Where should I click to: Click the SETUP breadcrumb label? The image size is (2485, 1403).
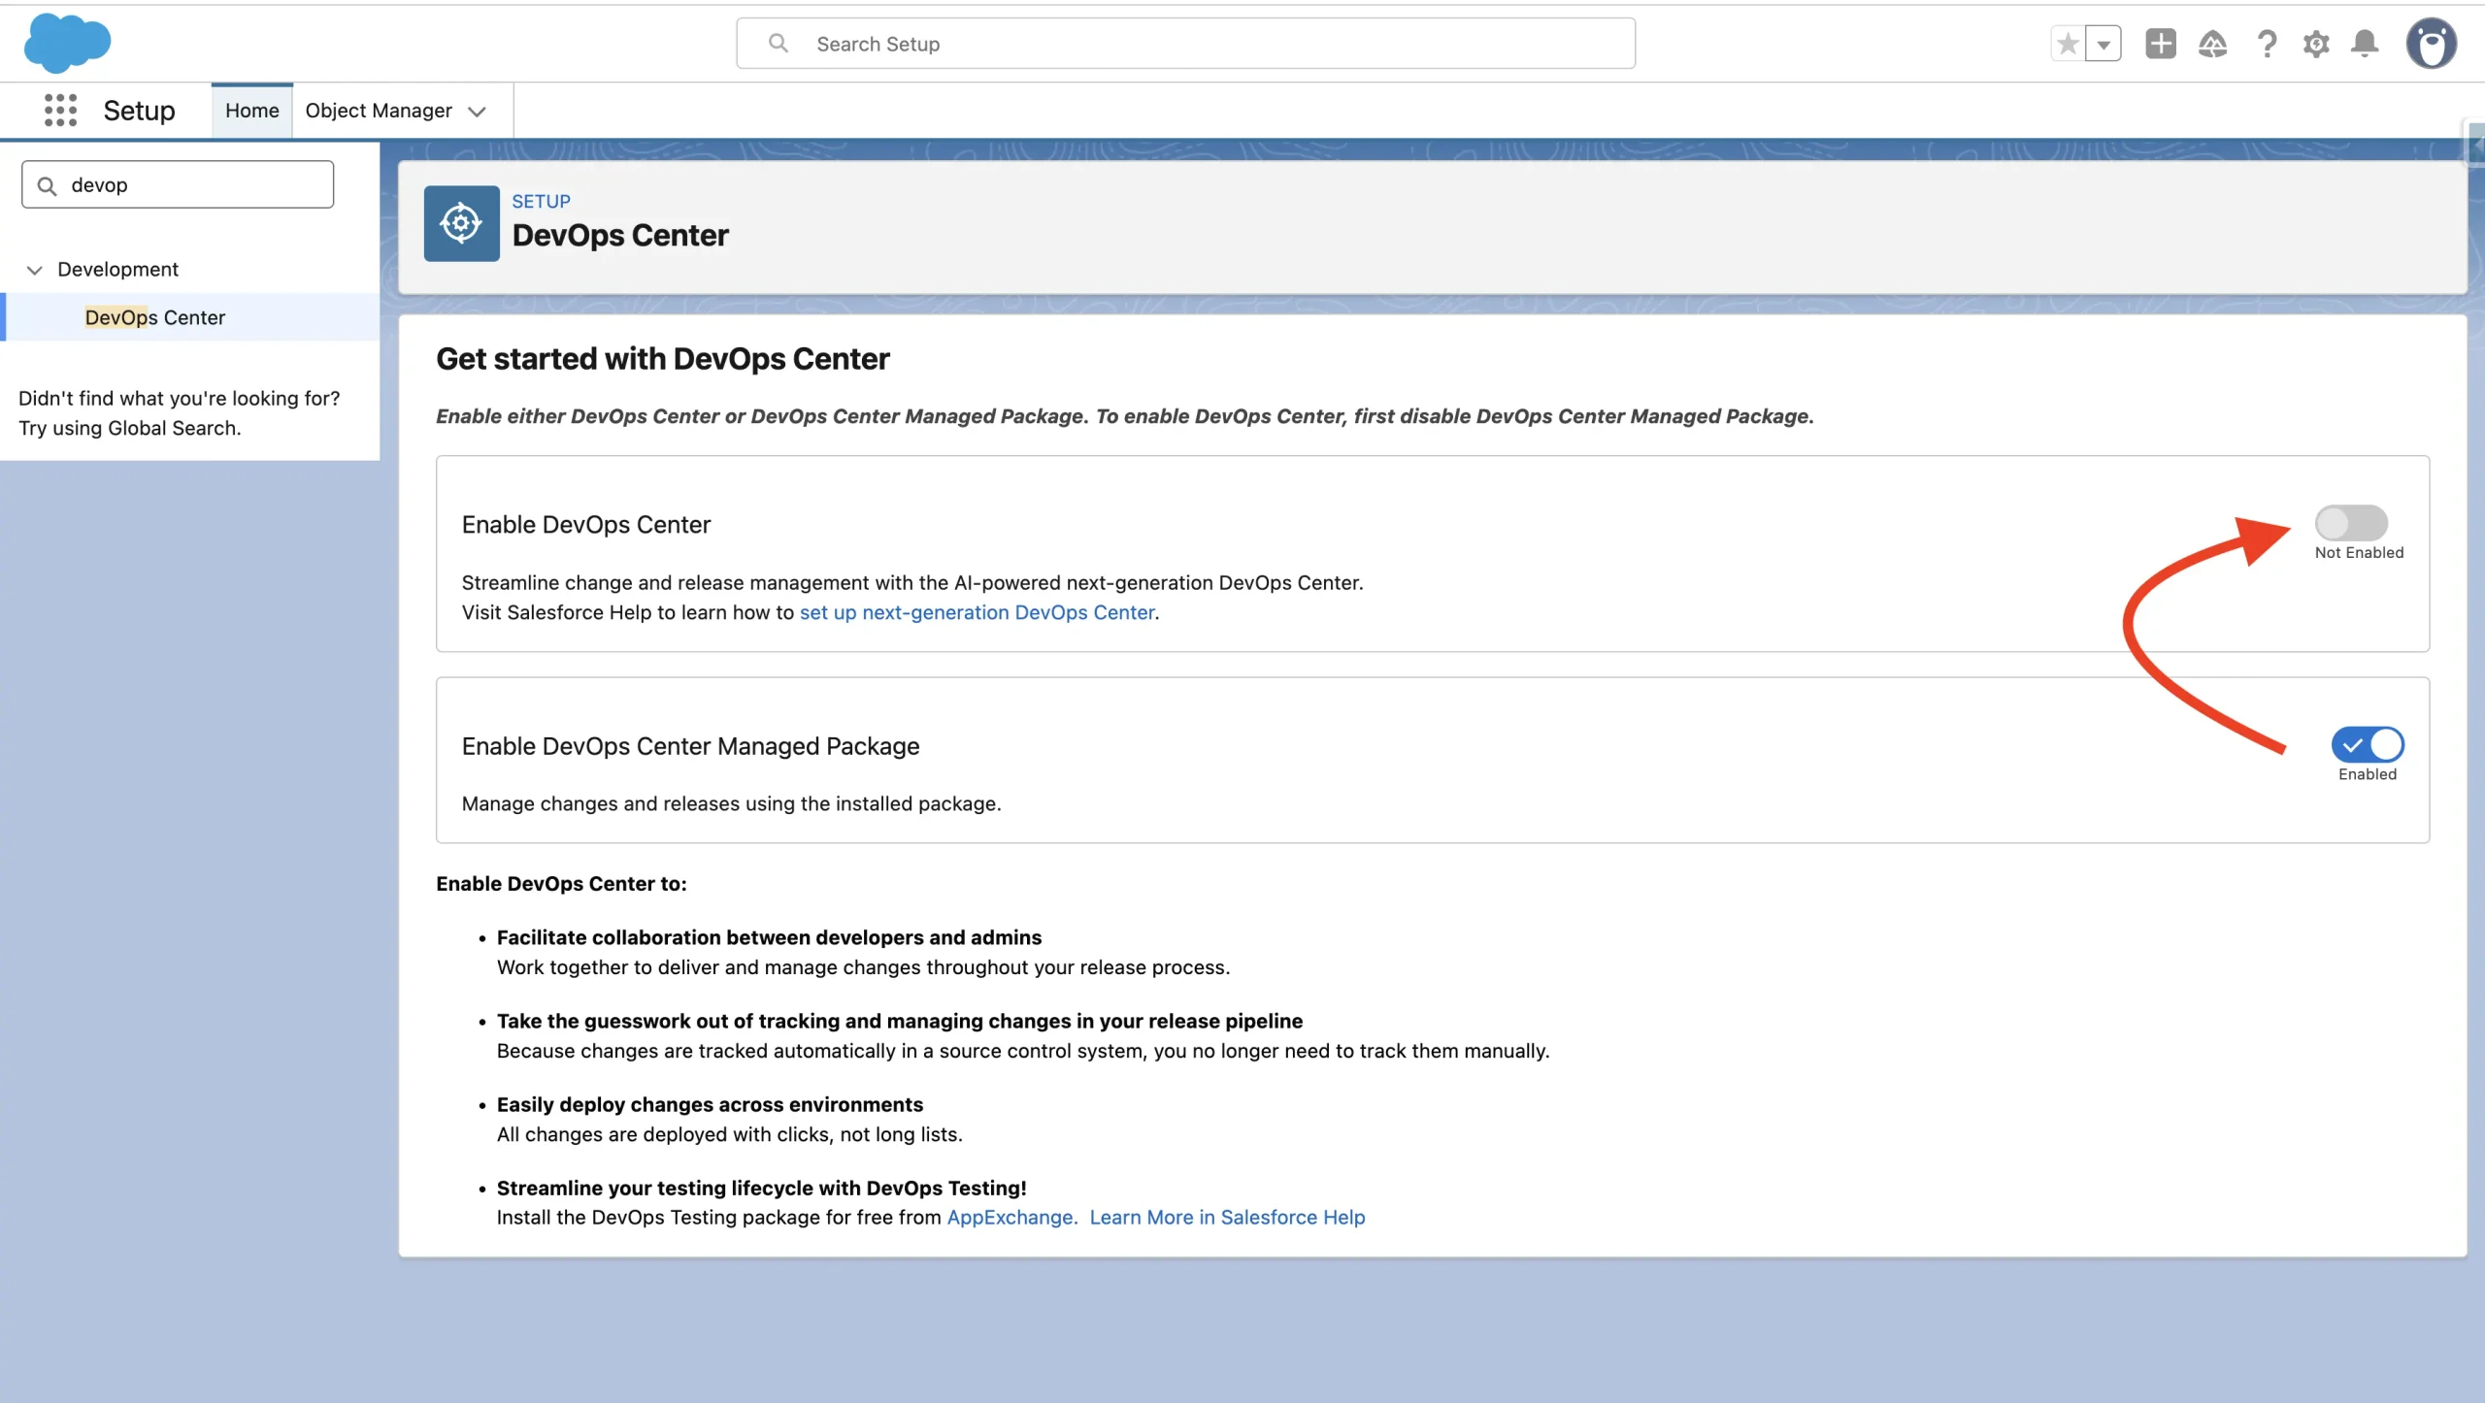[x=541, y=201]
